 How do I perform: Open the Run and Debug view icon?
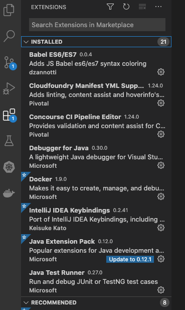pyautogui.click(x=9, y=88)
